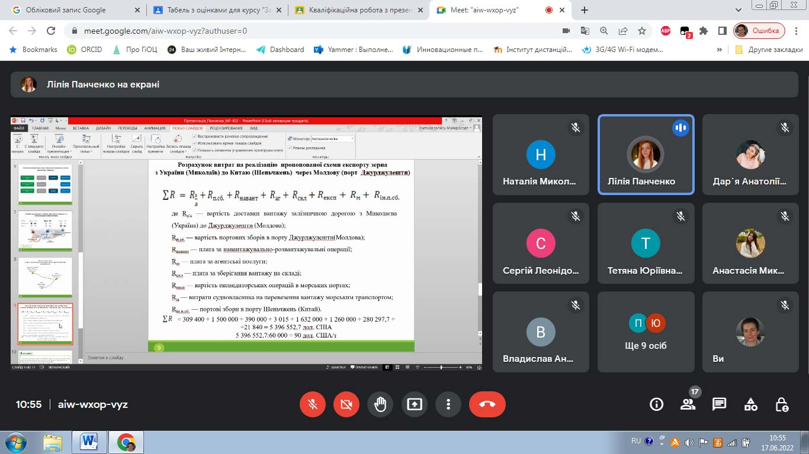Expand the hidden bookmarks overflow chevron
This screenshot has height=454, width=809.
click(x=720, y=50)
